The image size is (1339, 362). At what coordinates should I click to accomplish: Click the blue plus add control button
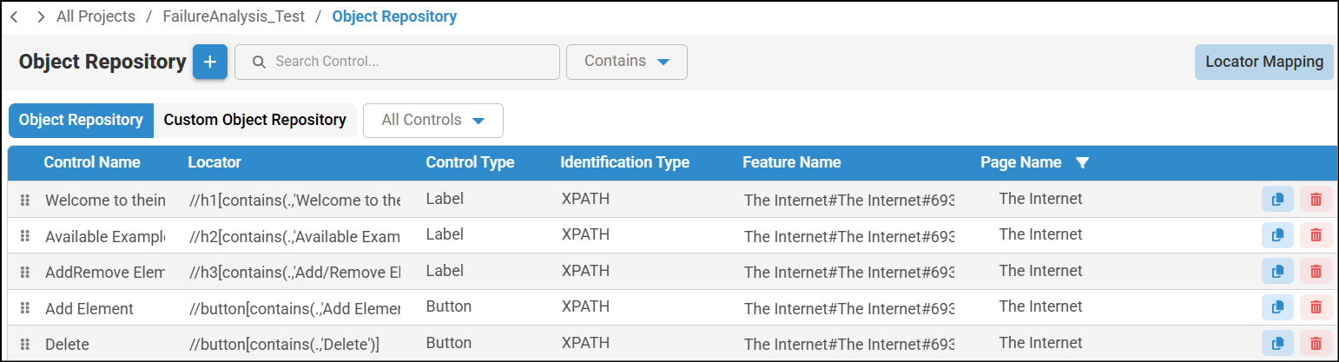tap(210, 62)
